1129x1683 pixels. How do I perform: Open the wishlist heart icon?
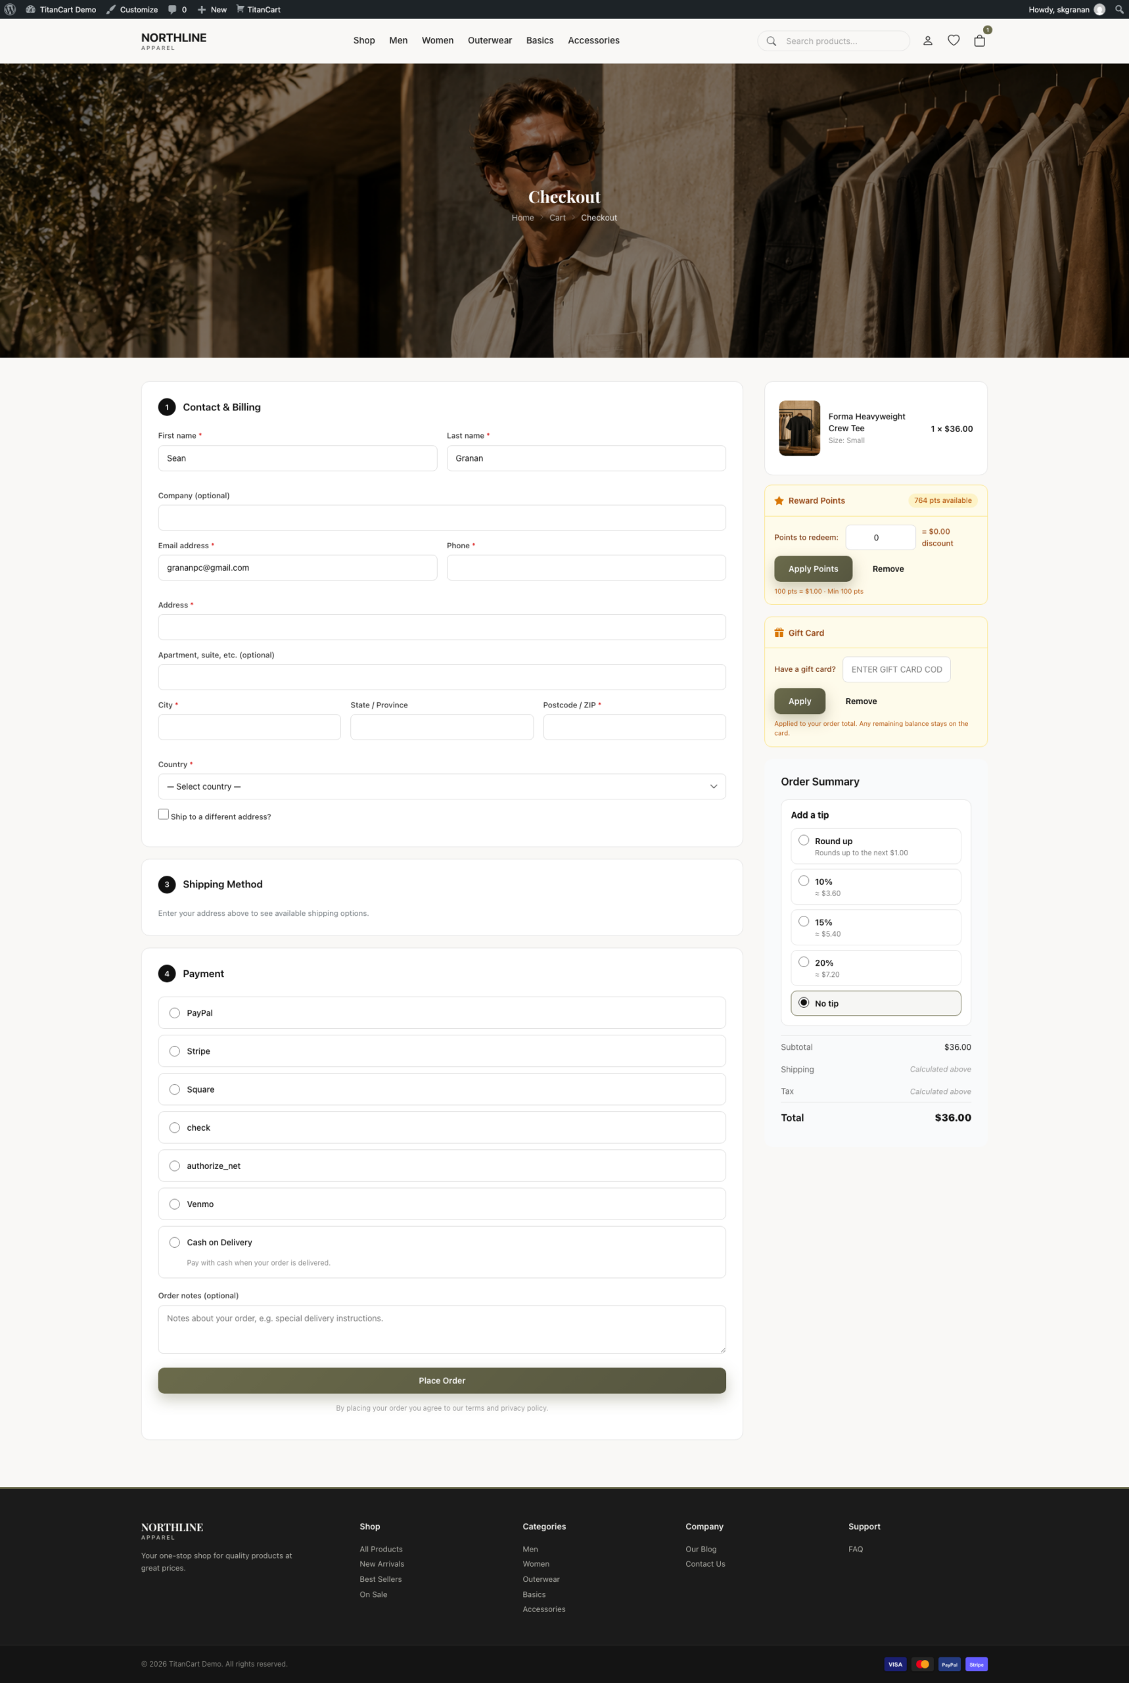coord(954,41)
